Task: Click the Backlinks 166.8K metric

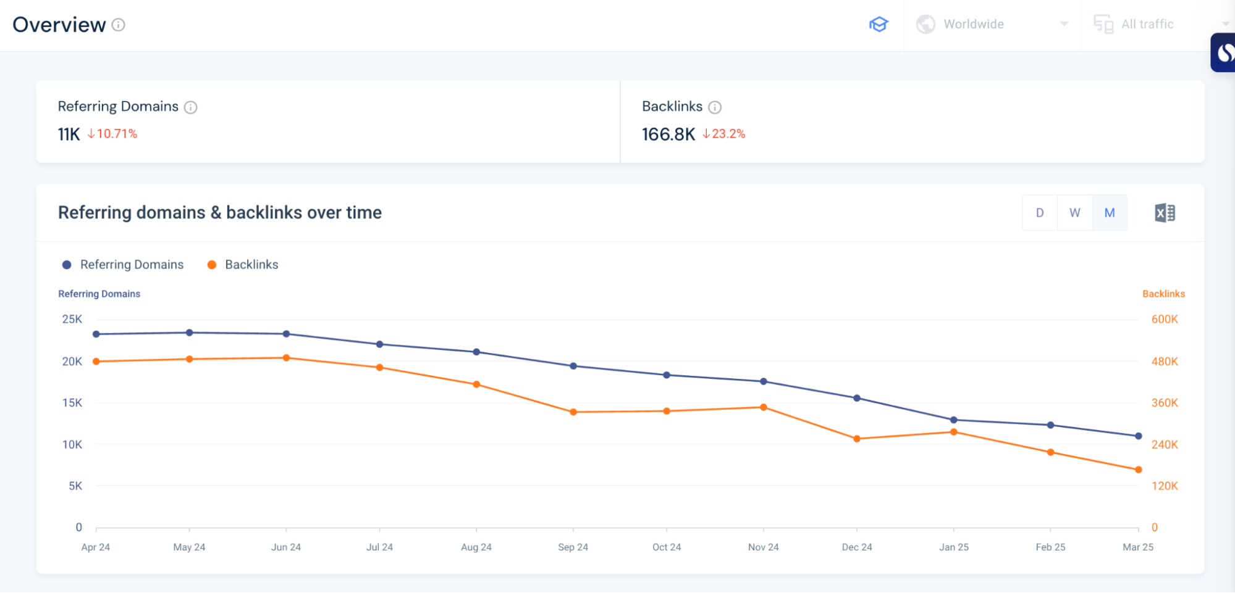Action: [x=668, y=134]
